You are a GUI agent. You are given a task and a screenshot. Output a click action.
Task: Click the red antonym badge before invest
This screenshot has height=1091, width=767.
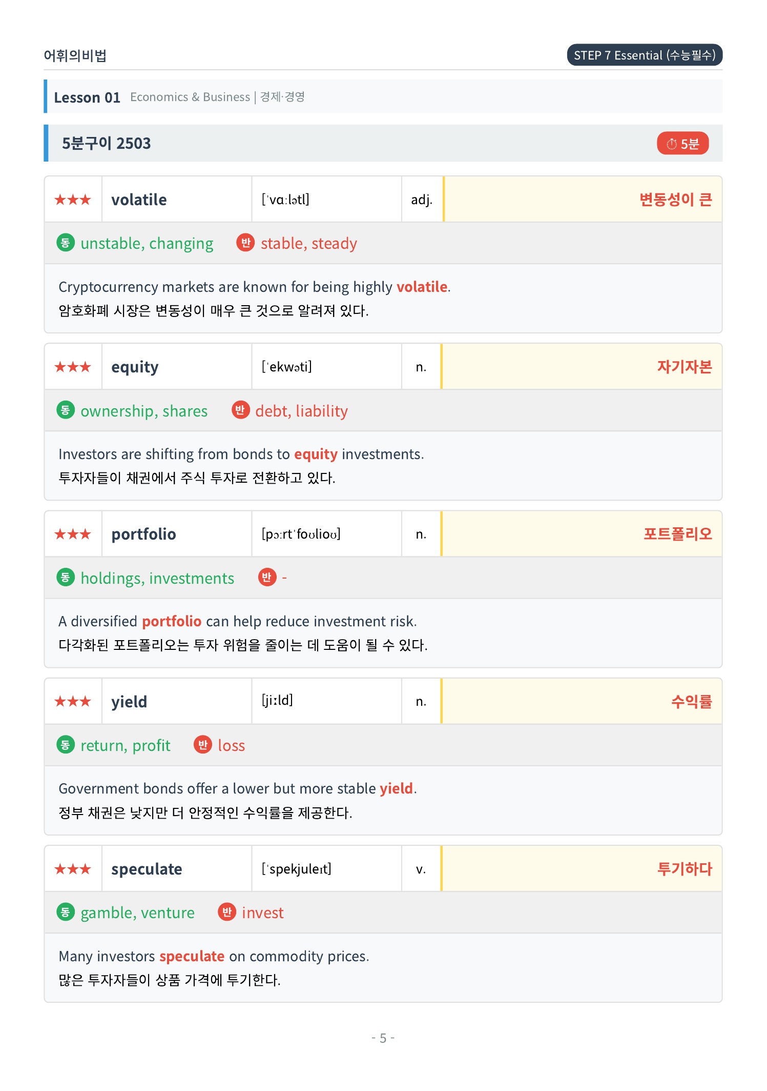(x=227, y=912)
